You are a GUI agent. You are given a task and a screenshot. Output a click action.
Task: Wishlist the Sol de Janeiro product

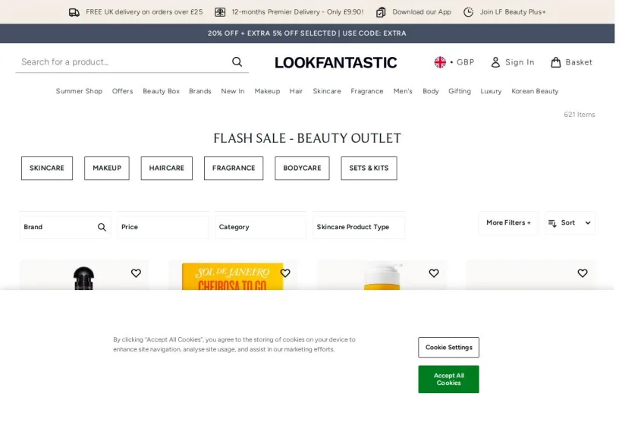pyautogui.click(x=285, y=273)
